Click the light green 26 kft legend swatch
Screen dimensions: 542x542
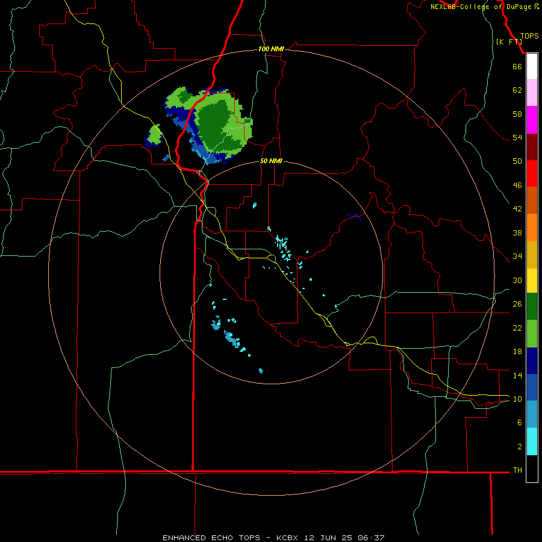(532, 334)
